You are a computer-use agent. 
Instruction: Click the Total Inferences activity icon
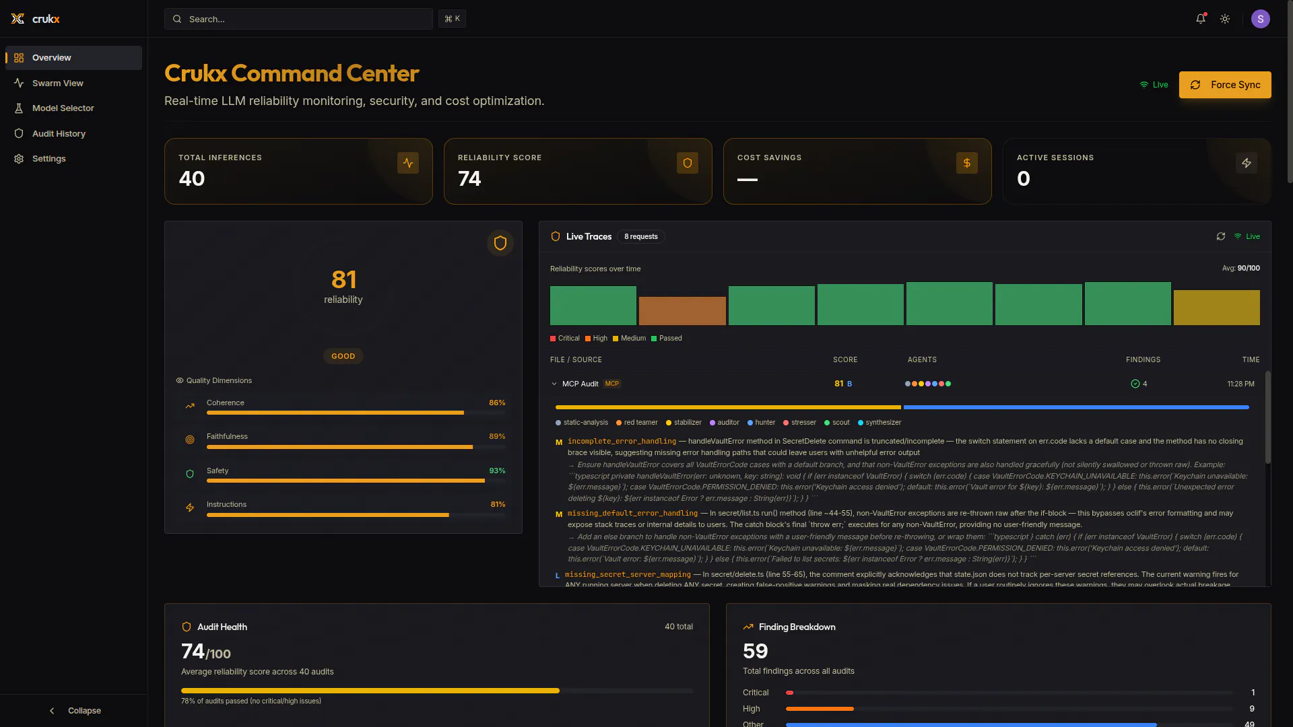tap(408, 163)
